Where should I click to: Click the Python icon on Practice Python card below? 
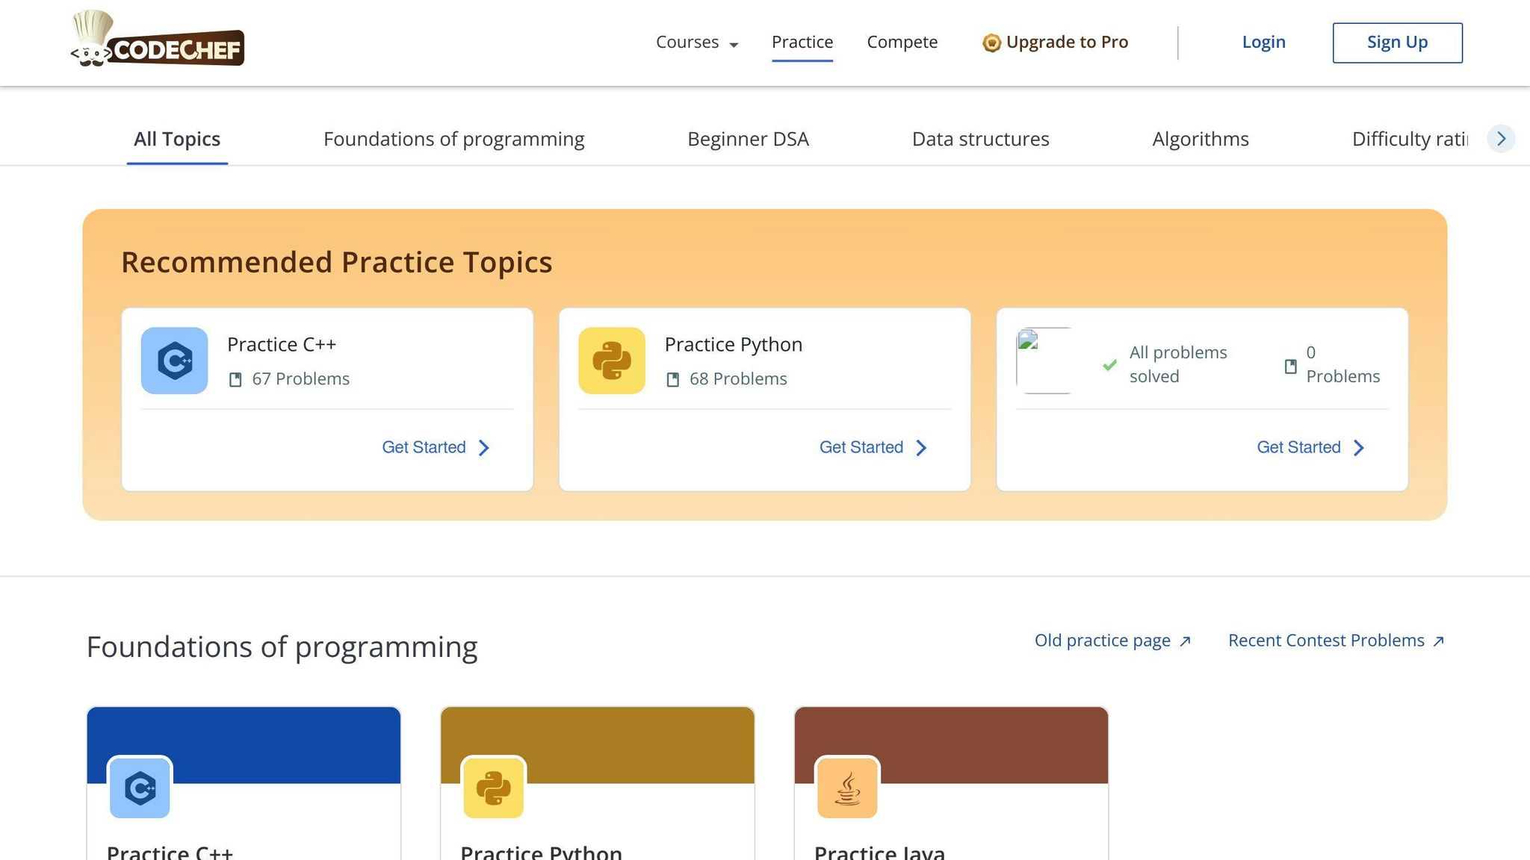click(x=493, y=788)
